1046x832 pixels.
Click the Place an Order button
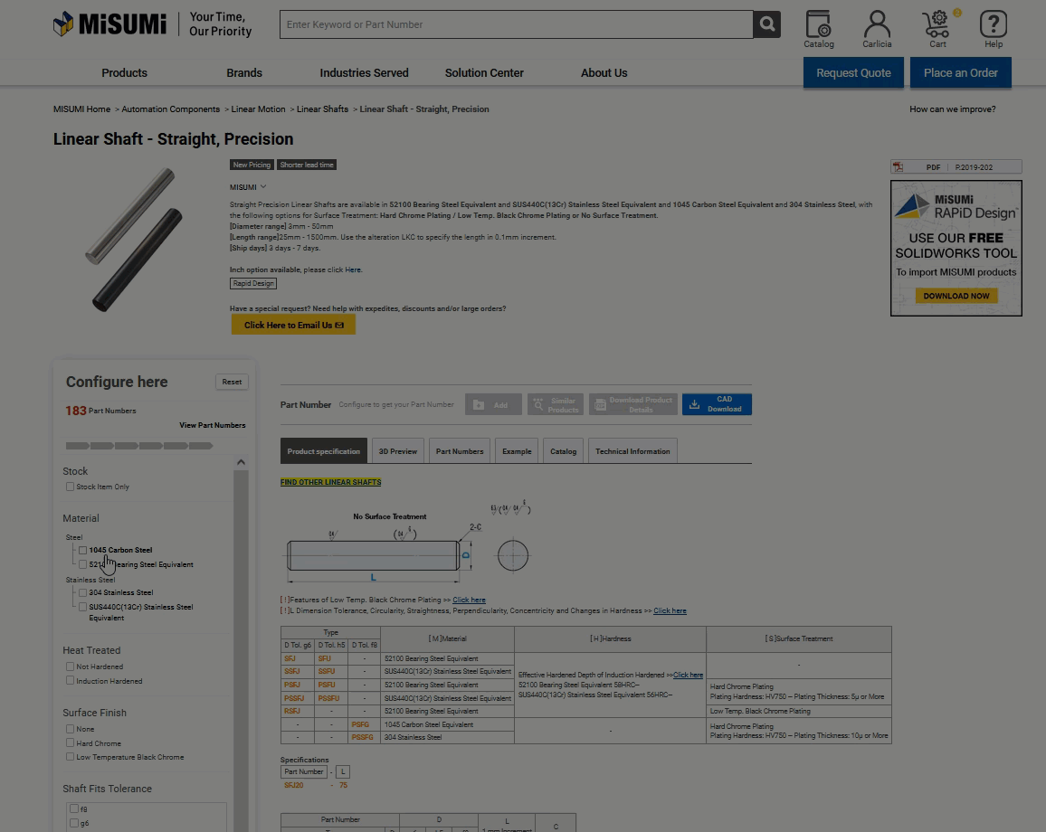pos(961,72)
